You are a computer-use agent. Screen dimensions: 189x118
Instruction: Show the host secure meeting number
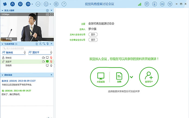pyautogui.click(x=93, y=34)
